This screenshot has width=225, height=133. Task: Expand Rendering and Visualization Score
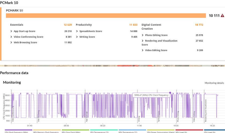(143, 41)
